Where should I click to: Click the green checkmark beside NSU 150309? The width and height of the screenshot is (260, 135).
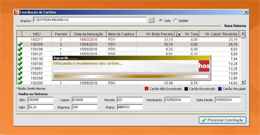[x=20, y=44]
